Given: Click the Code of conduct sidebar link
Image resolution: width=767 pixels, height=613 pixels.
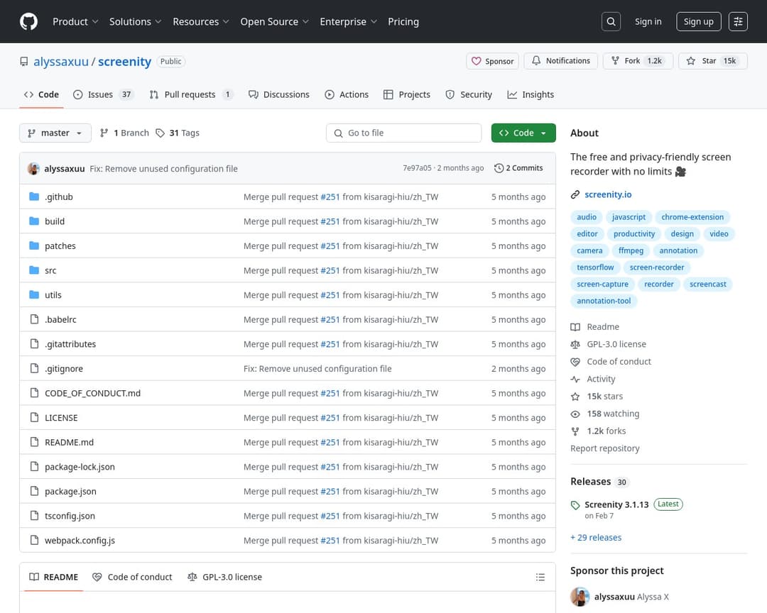Looking at the screenshot, I should tap(619, 362).
